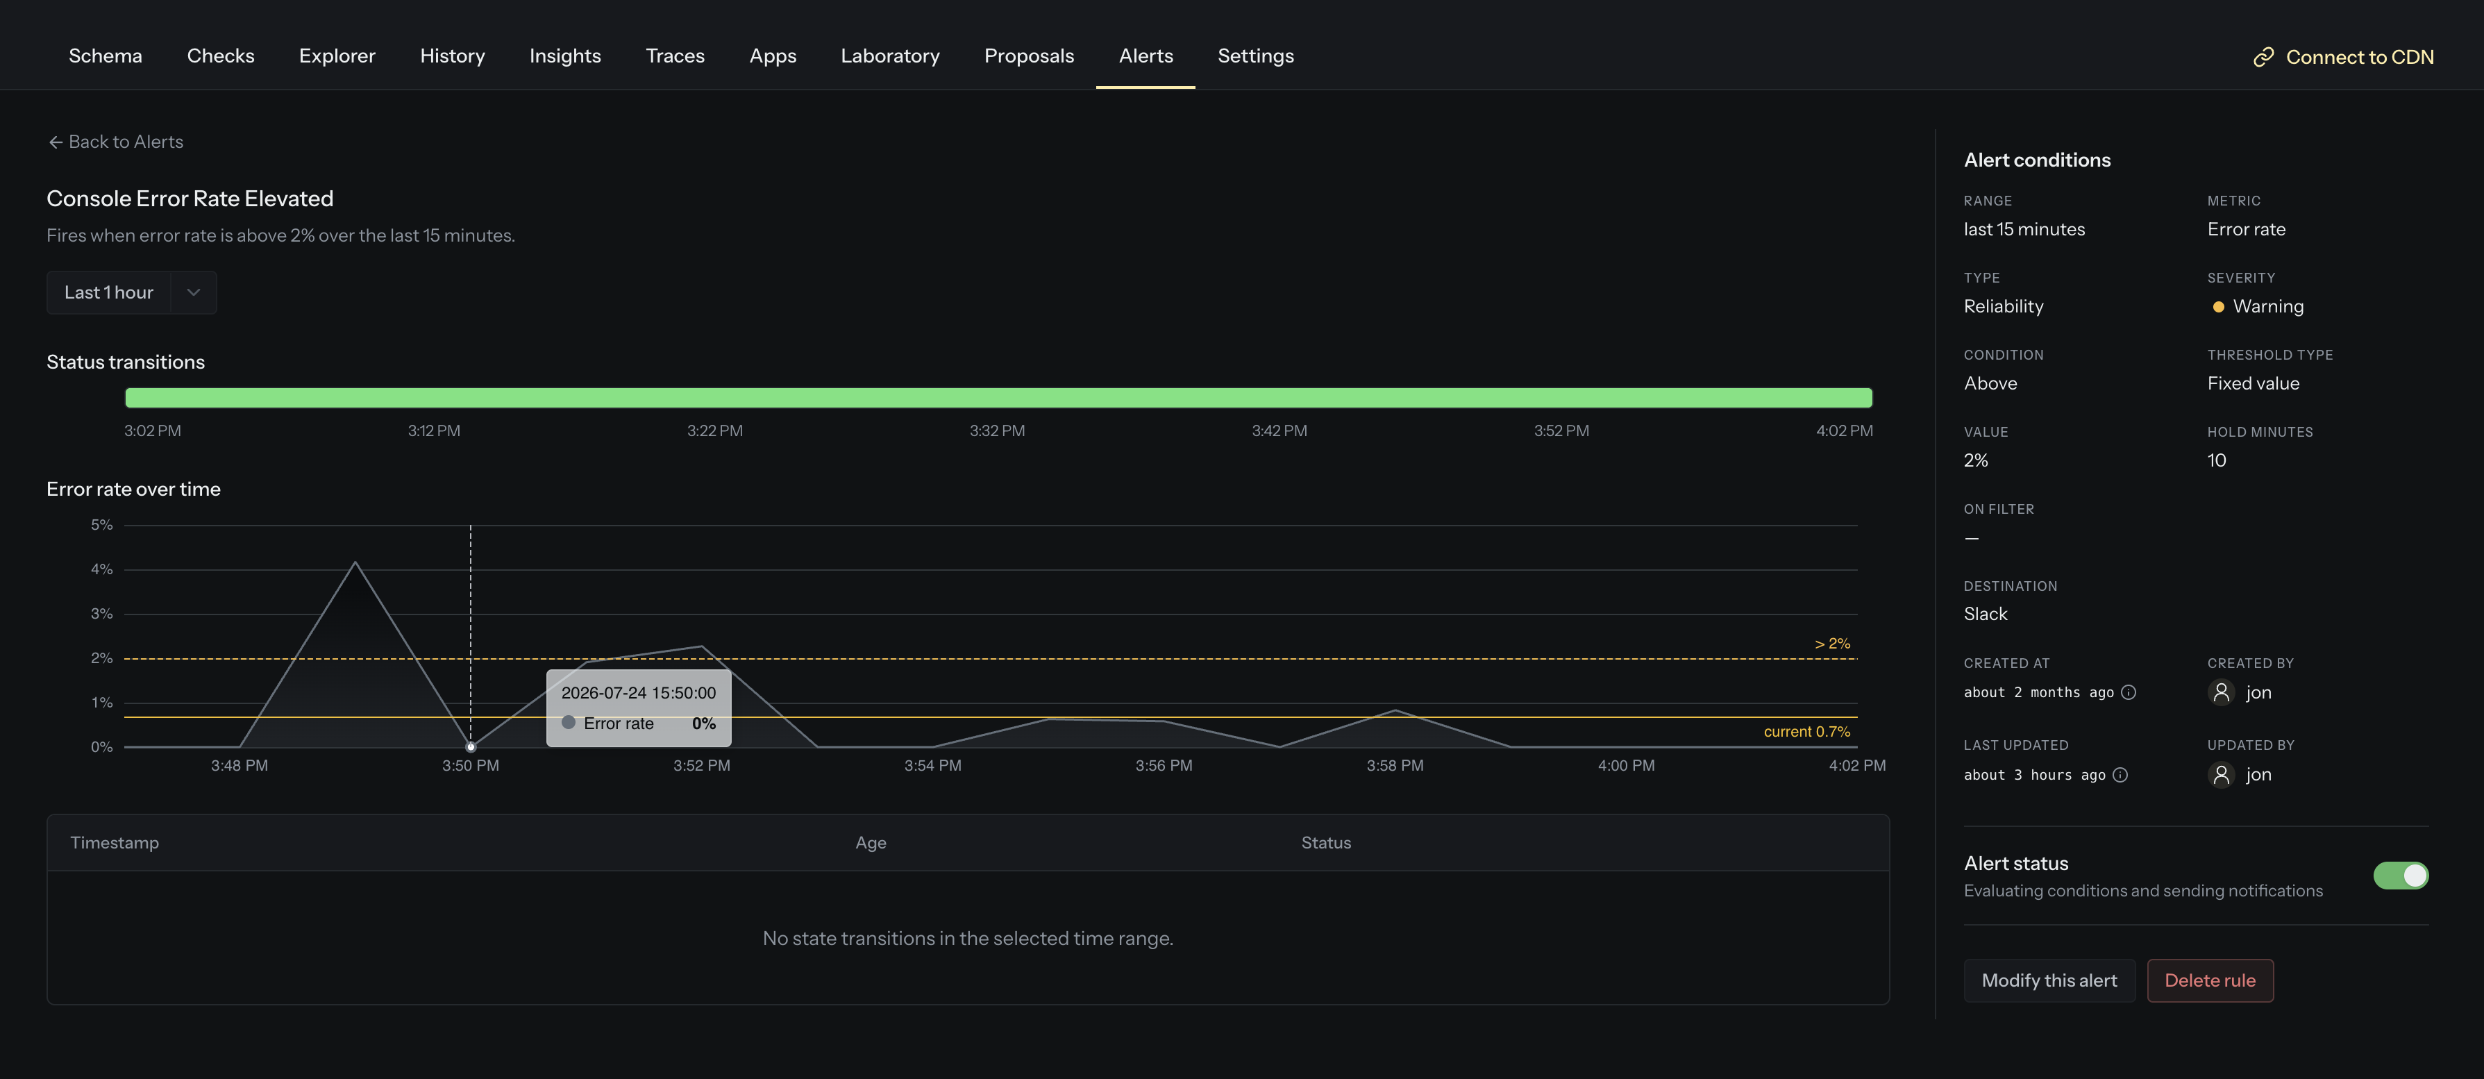The width and height of the screenshot is (2484, 1079).
Task: Click the Alert conditions heading
Action: tap(2037, 160)
